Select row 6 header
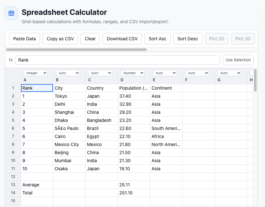Image resolution: width=265 pixels, height=207 pixels. (x=13, y=128)
